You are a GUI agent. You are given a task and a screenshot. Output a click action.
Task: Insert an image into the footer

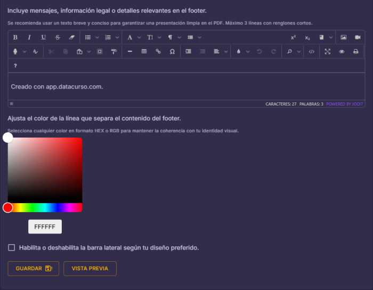tap(343, 37)
